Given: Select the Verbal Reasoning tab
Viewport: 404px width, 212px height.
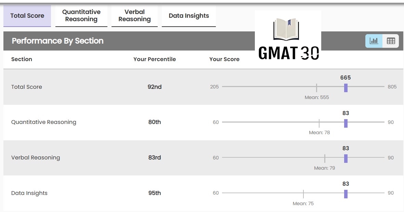Looking at the screenshot, I should (x=134, y=16).
